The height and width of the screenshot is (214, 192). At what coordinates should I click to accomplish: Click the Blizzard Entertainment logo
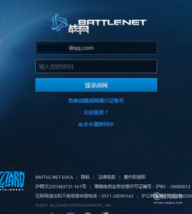point(12,181)
